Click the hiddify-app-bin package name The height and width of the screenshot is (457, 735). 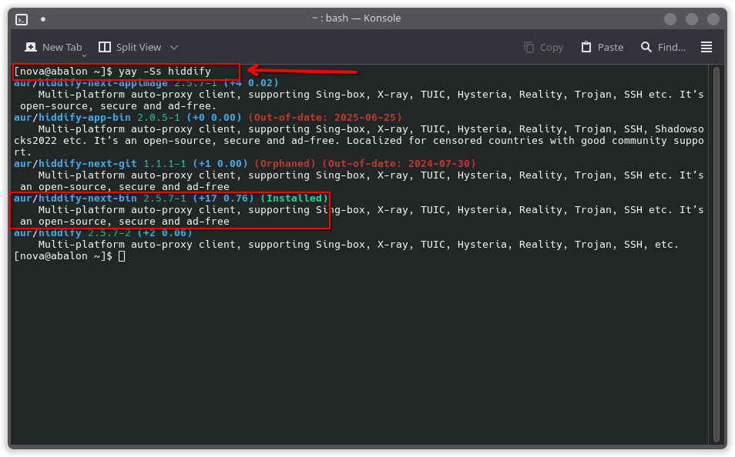tap(85, 118)
